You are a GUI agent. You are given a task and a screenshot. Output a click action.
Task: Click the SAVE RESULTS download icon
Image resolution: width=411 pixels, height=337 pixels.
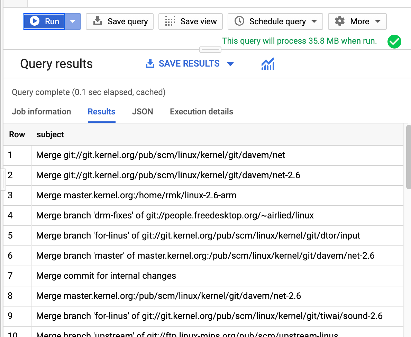click(150, 63)
